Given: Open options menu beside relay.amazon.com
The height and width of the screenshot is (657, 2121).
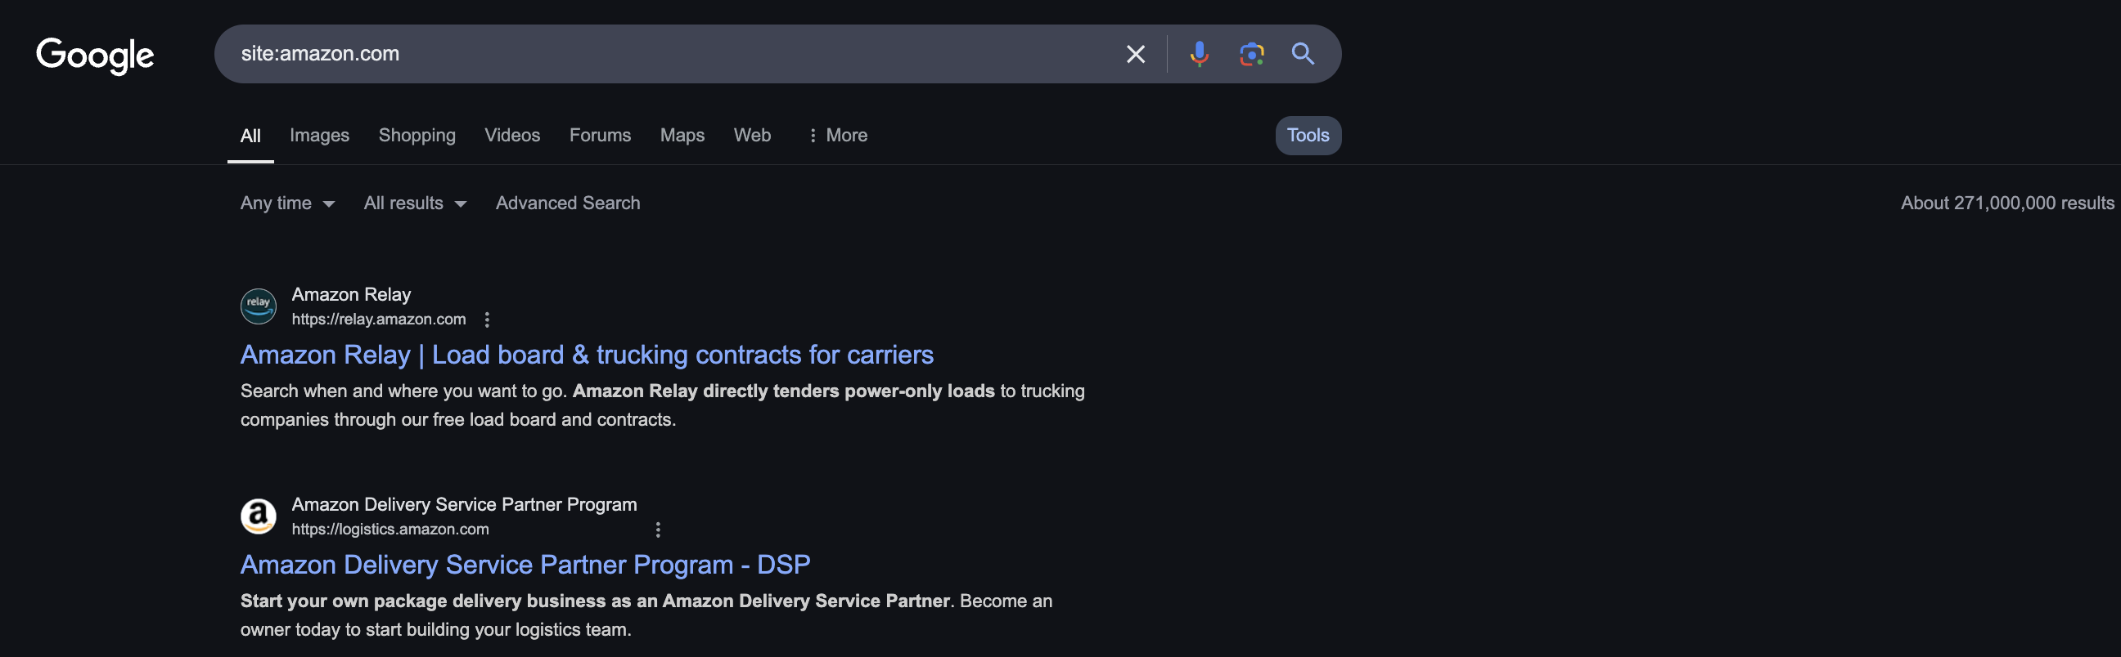Looking at the screenshot, I should [x=487, y=320].
